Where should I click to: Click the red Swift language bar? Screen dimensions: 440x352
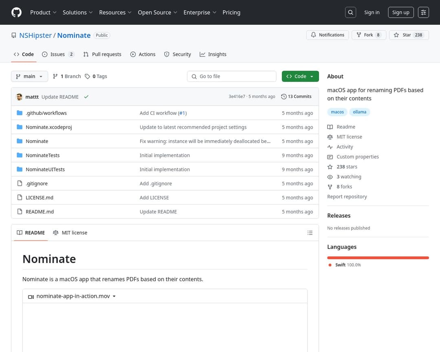coord(378,257)
